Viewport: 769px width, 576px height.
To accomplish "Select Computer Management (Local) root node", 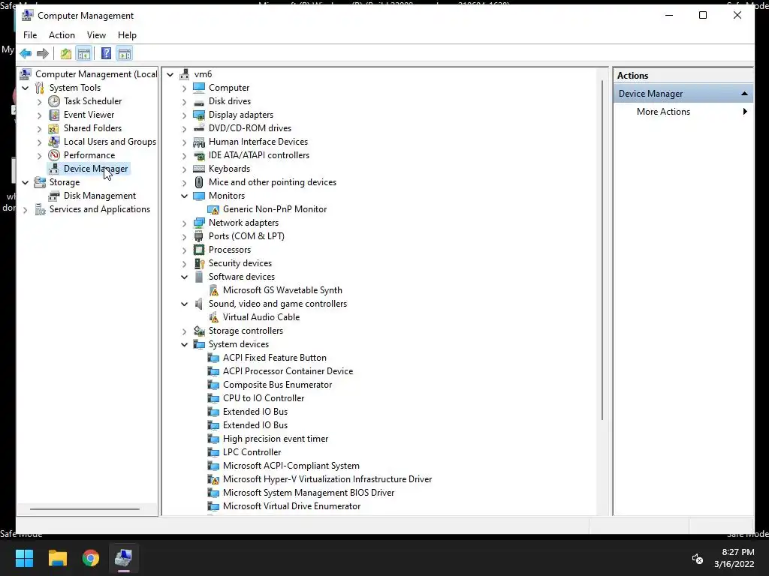I will tap(96, 74).
